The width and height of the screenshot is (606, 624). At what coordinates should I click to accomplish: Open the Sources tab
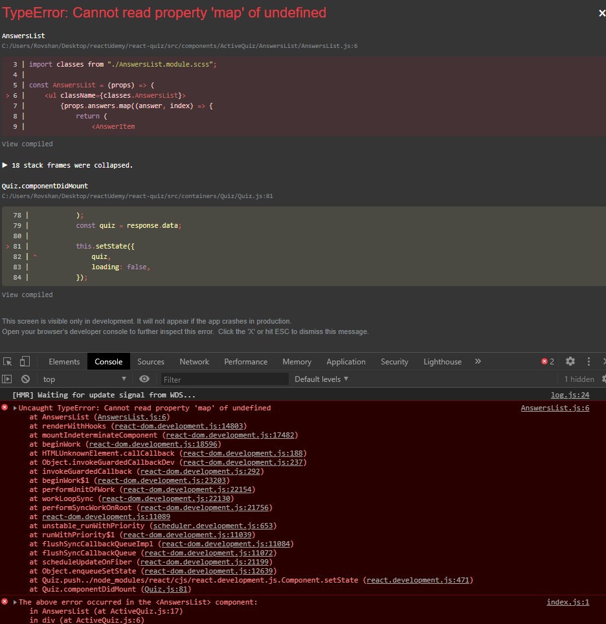coord(150,361)
